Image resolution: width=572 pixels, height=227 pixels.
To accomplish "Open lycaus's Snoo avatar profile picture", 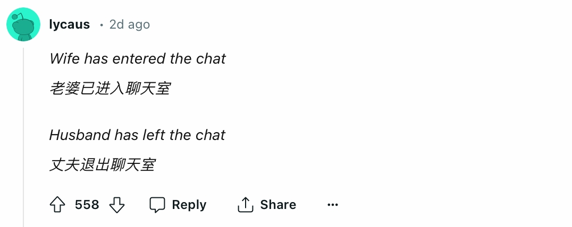I will 23,24.
